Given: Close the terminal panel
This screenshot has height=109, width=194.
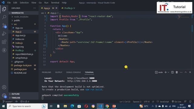Looking at the screenshot, I should [190, 72].
